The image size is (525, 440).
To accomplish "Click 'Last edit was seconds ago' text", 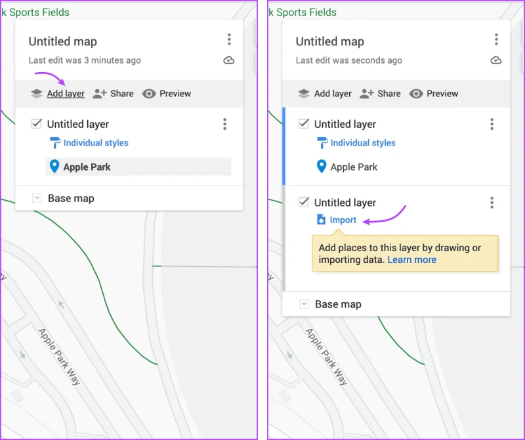I will pos(349,60).
